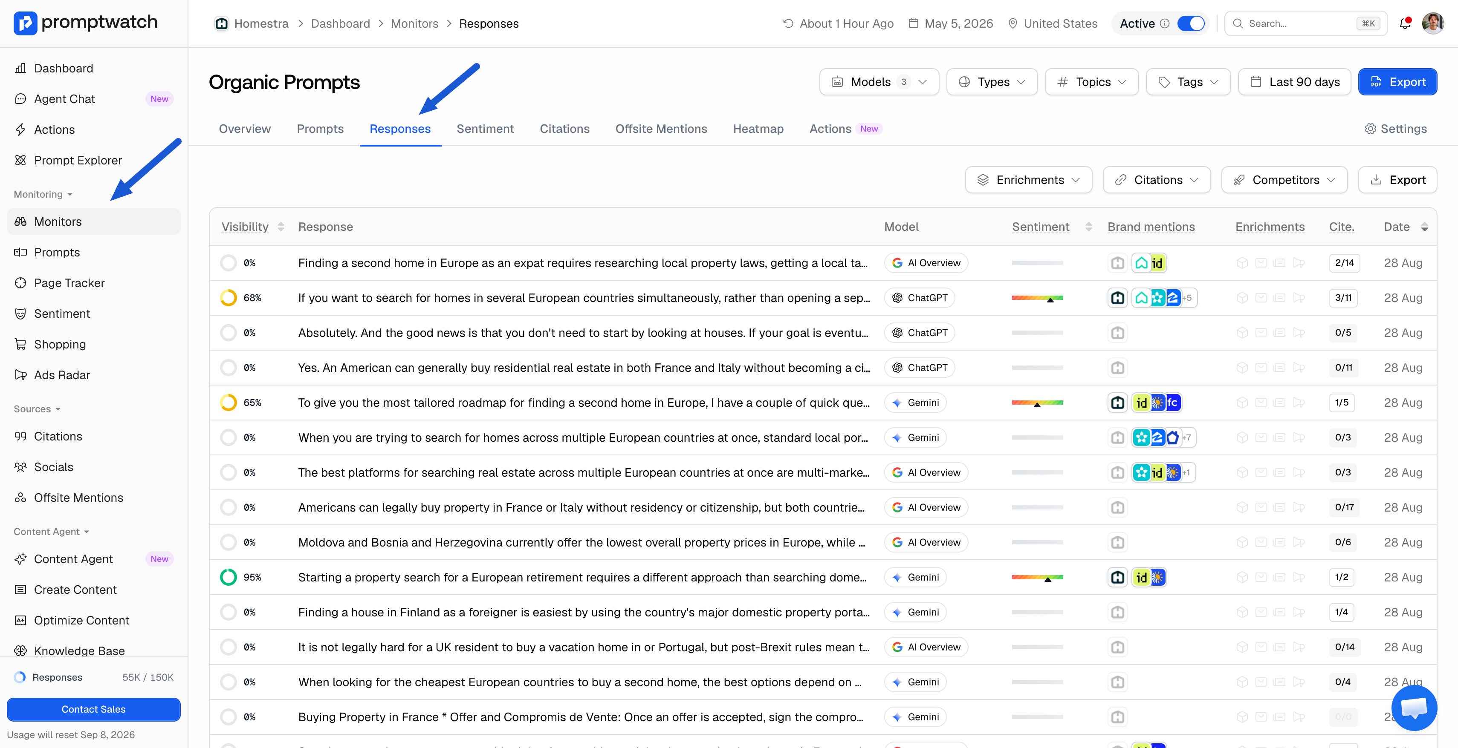Open Content Agent page

point(93,559)
